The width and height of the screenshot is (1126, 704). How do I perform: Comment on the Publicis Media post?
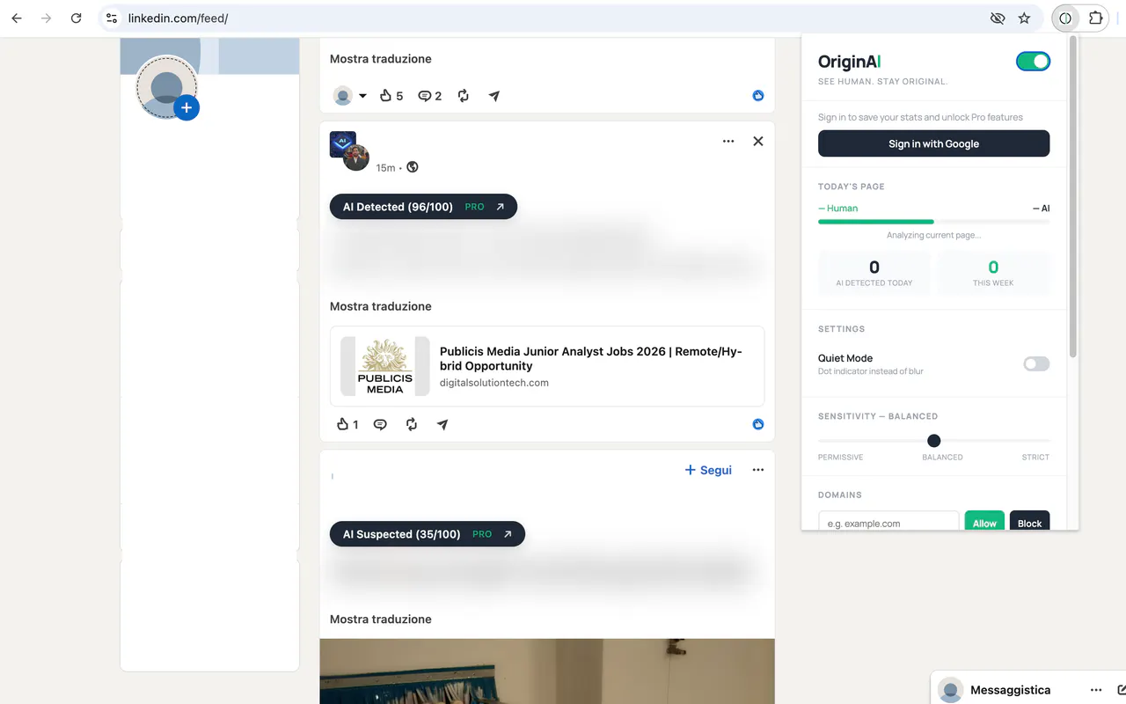pos(380,424)
